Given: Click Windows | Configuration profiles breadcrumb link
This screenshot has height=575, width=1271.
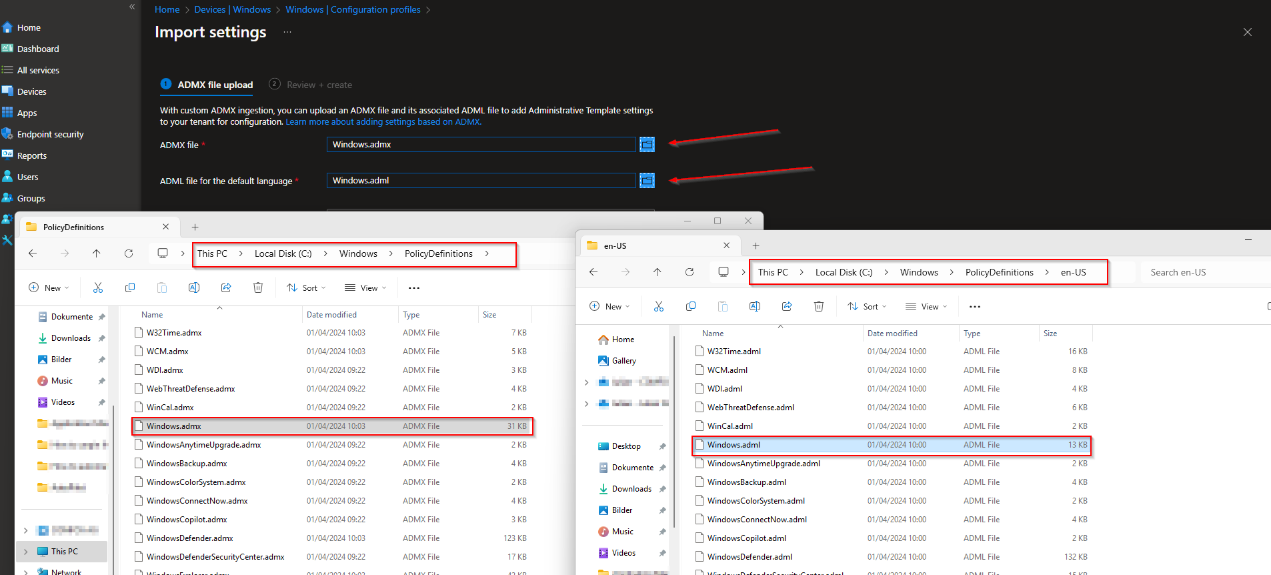Looking at the screenshot, I should [353, 9].
